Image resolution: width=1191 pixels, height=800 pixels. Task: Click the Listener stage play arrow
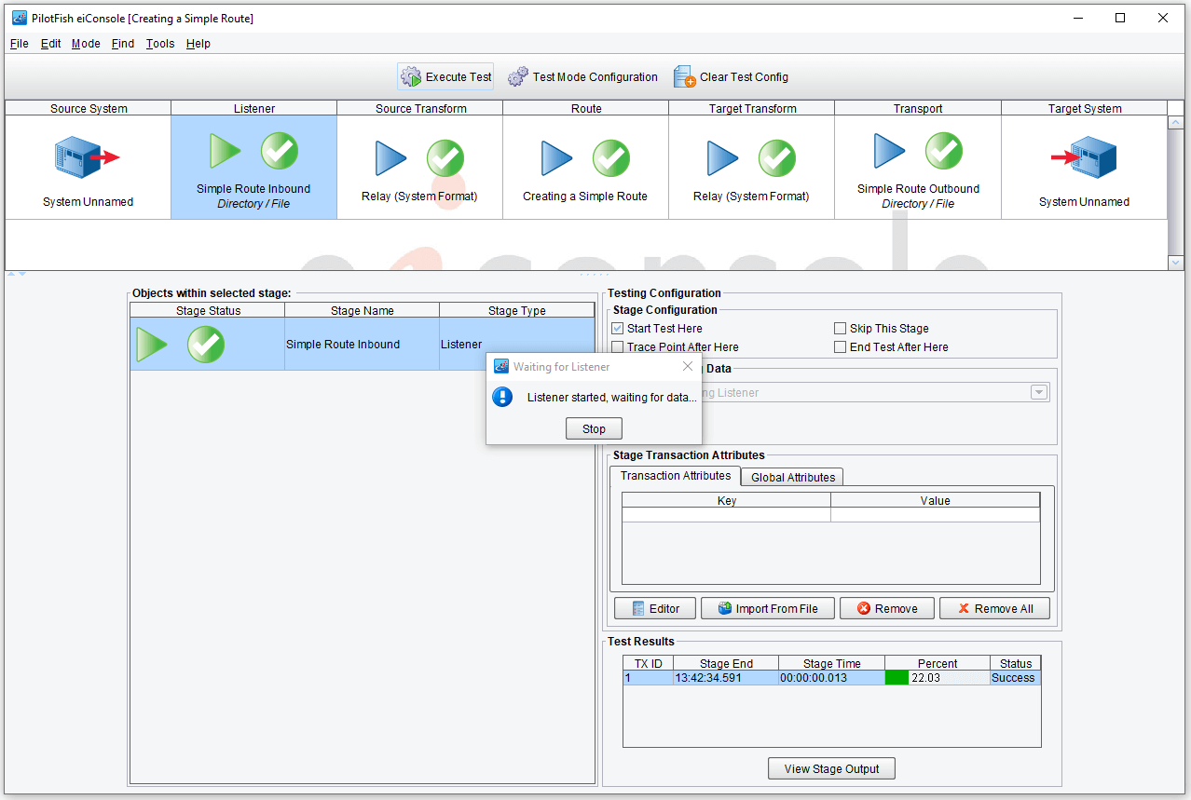click(x=226, y=150)
